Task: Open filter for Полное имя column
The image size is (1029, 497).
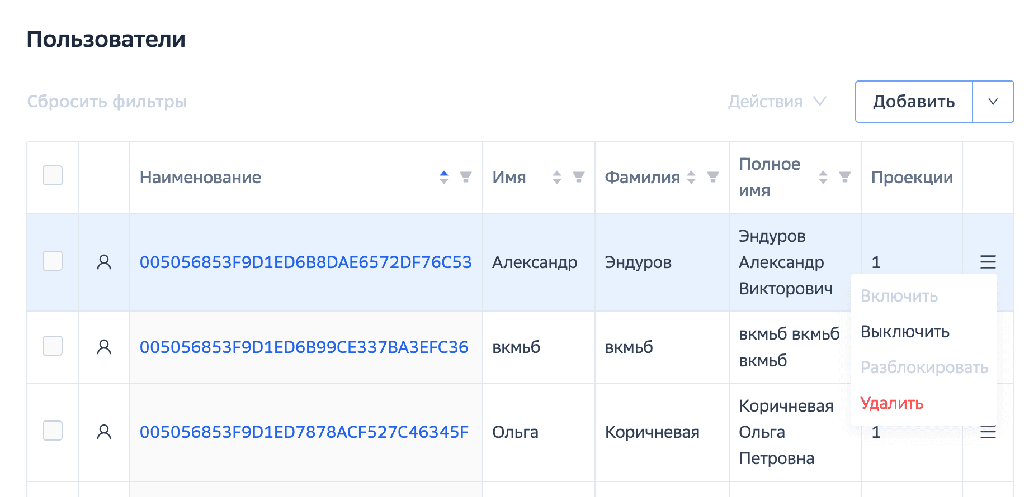Action: click(x=845, y=178)
